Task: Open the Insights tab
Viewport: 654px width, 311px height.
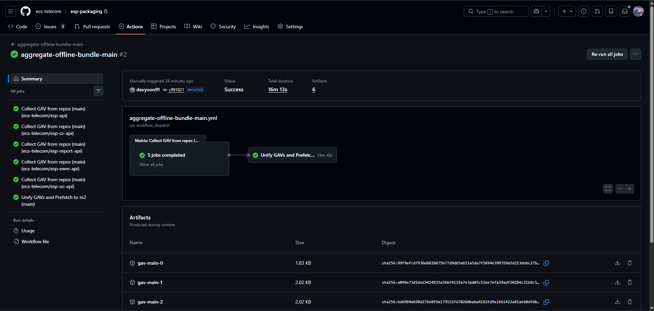Action: [x=257, y=27]
